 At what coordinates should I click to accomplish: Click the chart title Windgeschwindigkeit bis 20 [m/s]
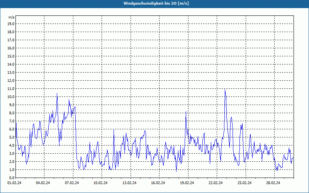pyautogui.click(x=156, y=3)
